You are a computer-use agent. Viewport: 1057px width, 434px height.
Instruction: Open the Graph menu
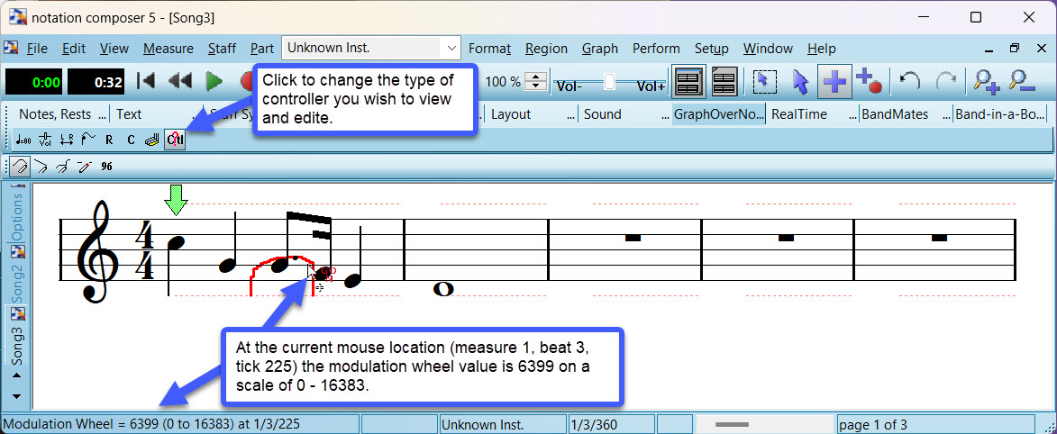(599, 49)
